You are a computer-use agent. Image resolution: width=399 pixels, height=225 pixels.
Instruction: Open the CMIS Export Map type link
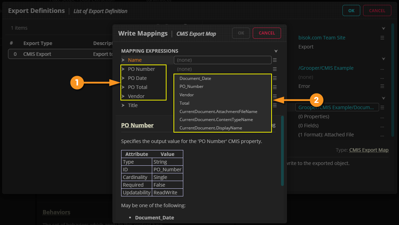[369, 150]
